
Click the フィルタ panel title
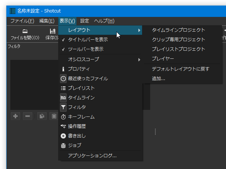(x=14, y=46)
